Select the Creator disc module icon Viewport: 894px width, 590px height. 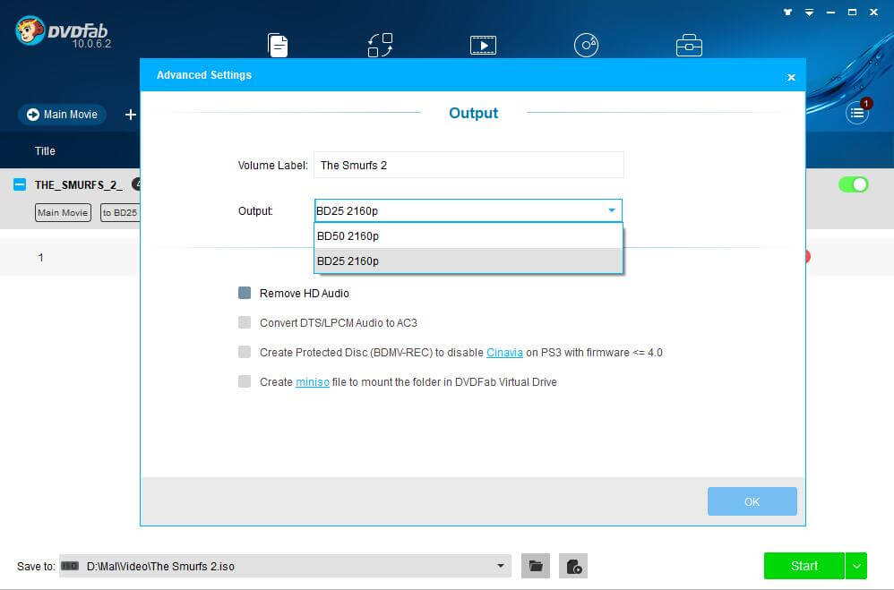[x=587, y=44]
